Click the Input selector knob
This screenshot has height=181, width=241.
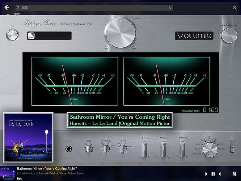click(210, 150)
